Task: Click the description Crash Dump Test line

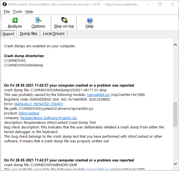Action: [50, 123]
